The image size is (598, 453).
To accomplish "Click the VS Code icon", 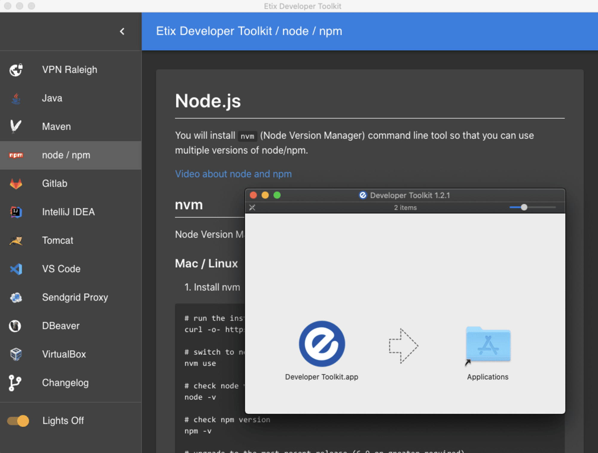I will [x=16, y=269].
